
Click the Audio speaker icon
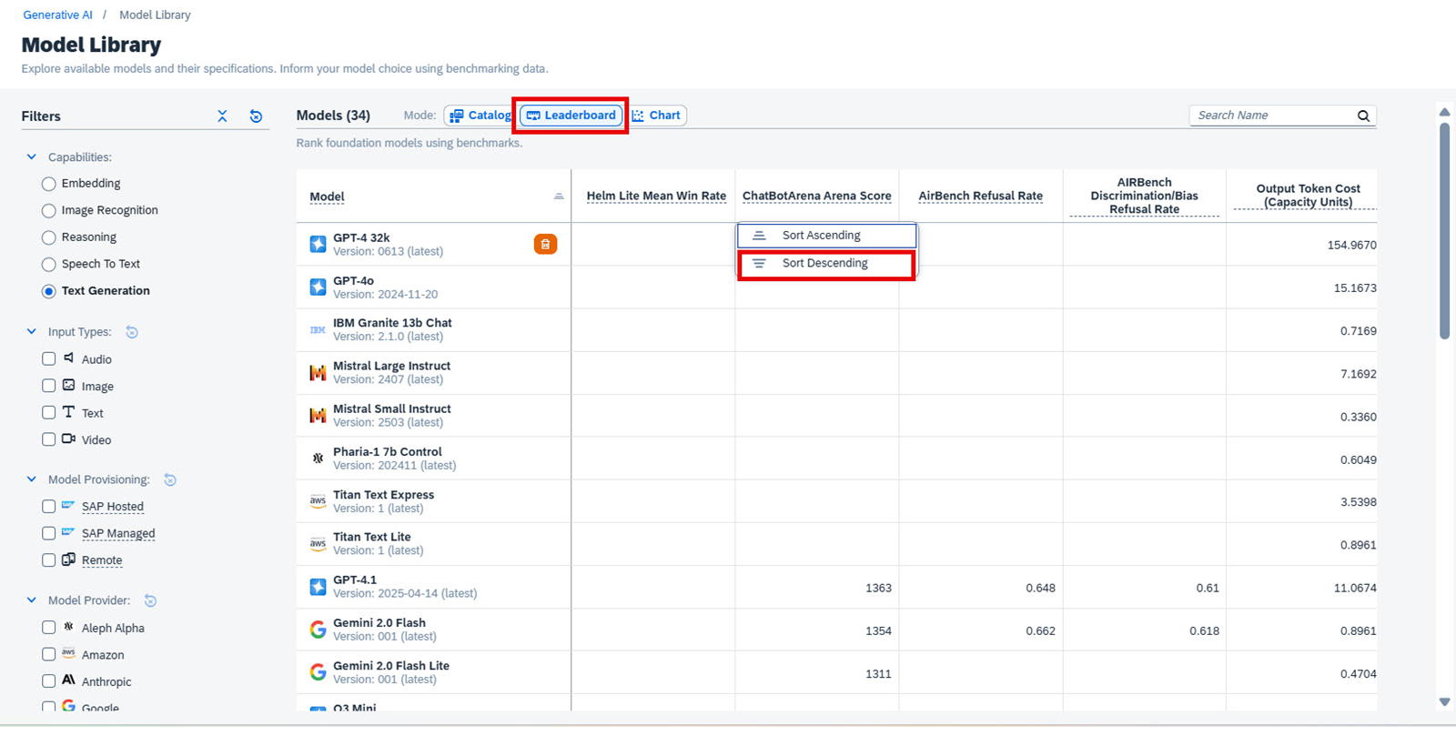pos(68,358)
